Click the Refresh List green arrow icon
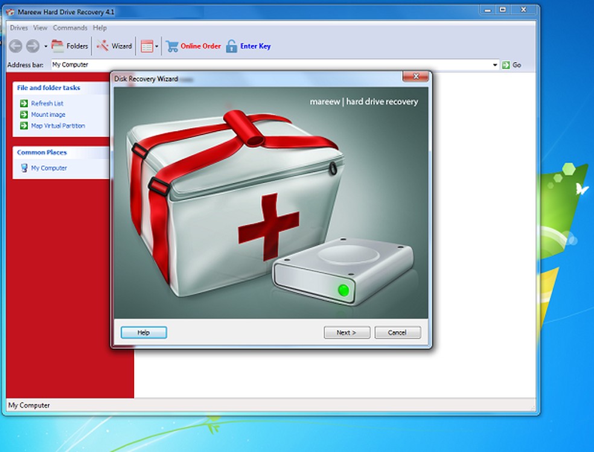 (x=24, y=103)
